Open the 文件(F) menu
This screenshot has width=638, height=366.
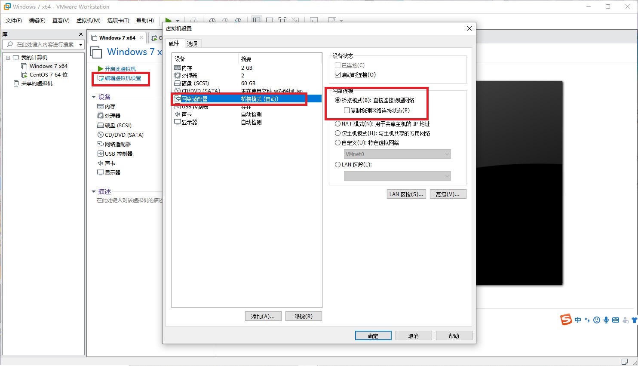tap(13, 21)
